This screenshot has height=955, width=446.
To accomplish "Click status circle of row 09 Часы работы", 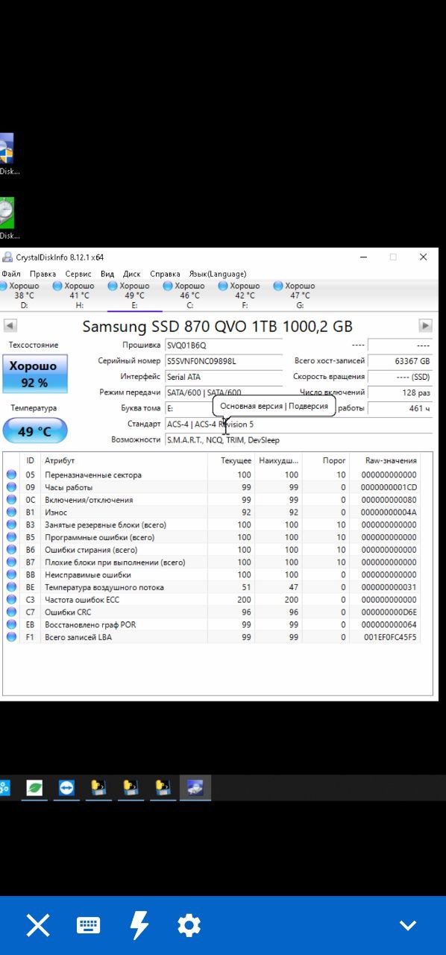I will 11,487.
